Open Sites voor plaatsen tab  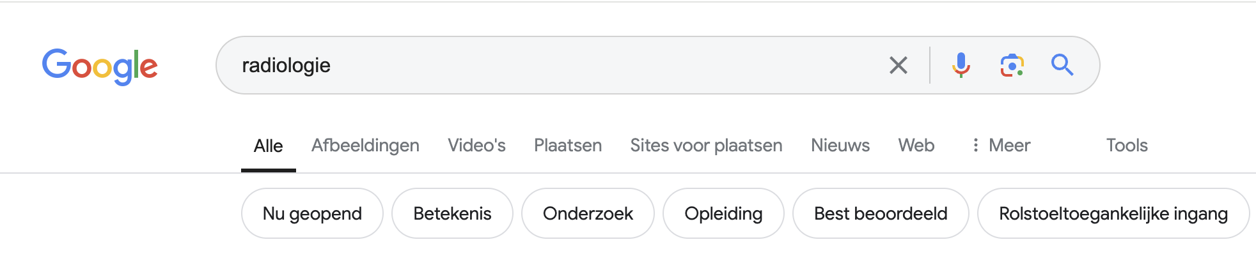706,146
